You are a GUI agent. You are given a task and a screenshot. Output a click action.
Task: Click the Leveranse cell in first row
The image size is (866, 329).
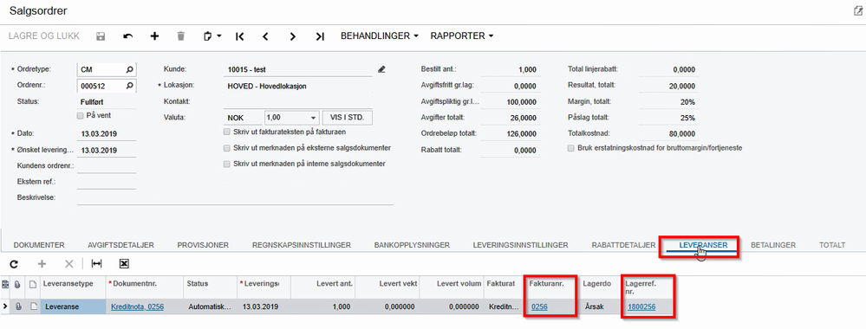pos(73,306)
